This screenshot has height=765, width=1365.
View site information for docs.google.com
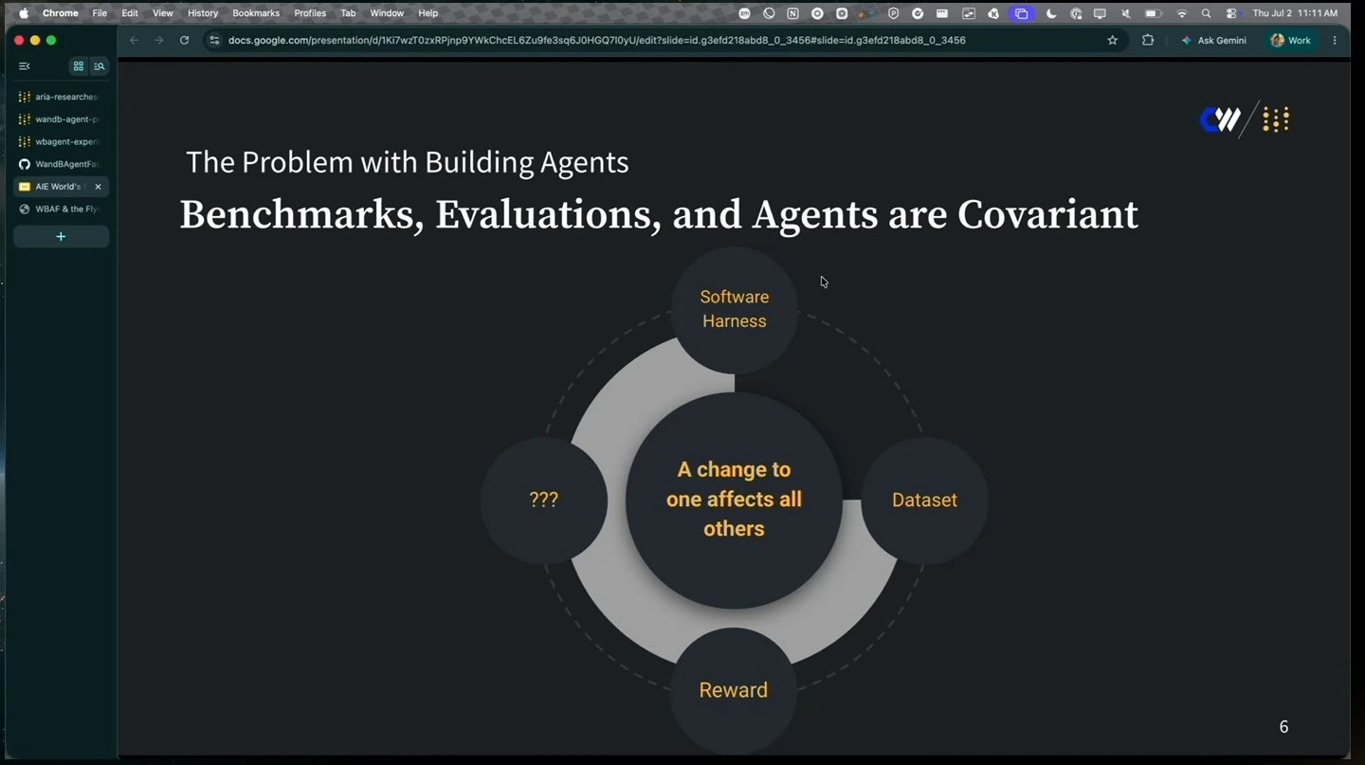point(214,40)
